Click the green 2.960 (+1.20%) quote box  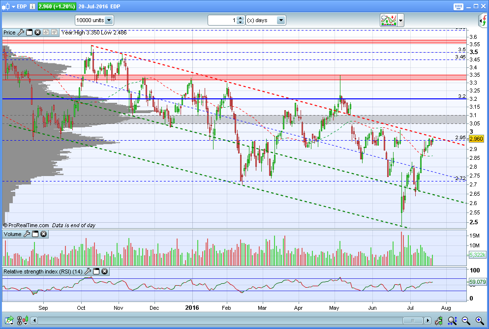click(x=57, y=6)
